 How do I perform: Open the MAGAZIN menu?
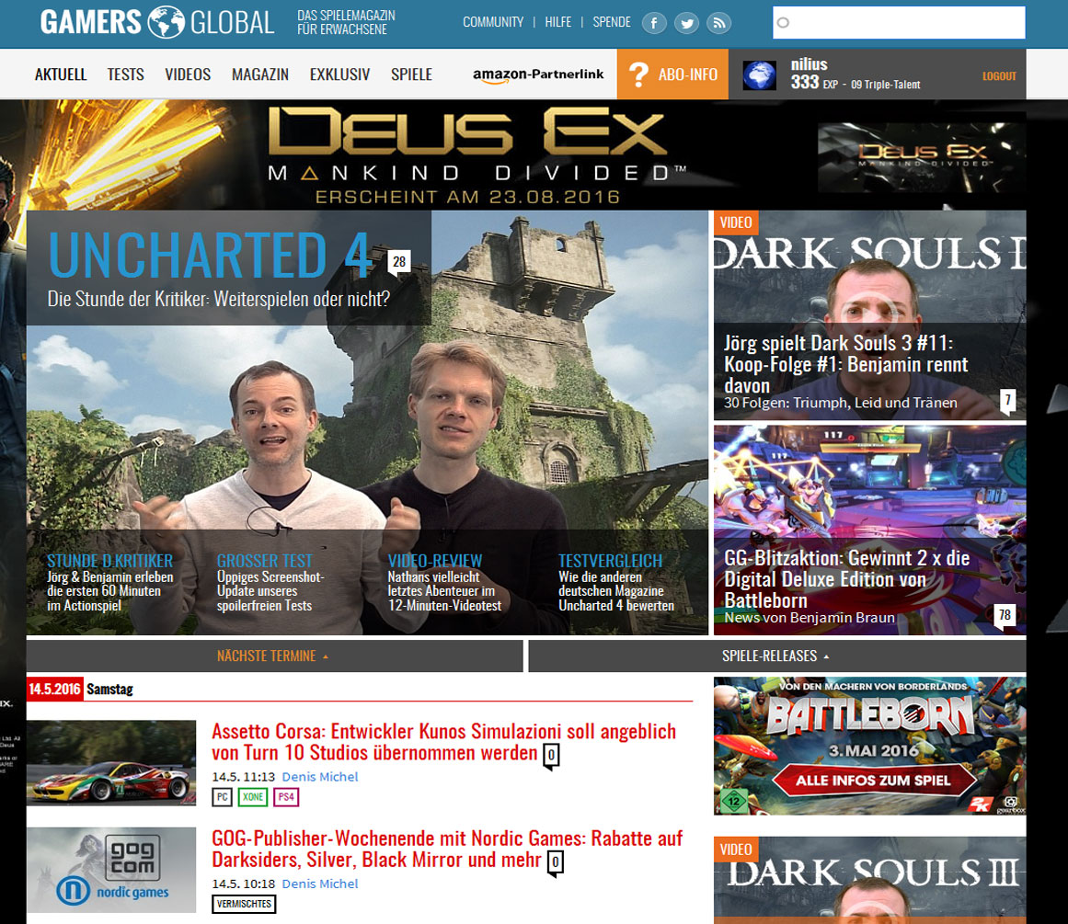(260, 74)
